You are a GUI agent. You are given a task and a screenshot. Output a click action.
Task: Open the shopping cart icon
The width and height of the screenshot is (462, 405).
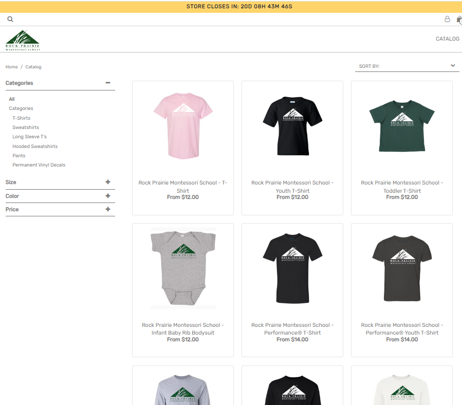pyautogui.click(x=459, y=20)
